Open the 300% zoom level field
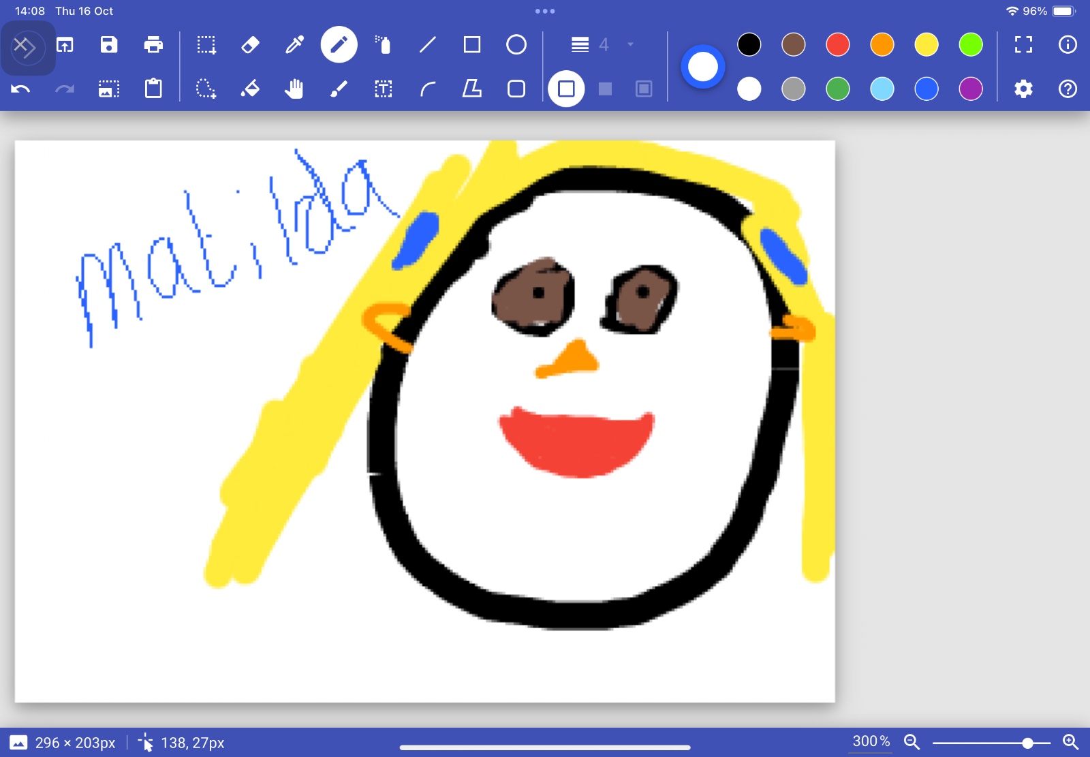Screen dimensions: 1090x757 [871, 741]
